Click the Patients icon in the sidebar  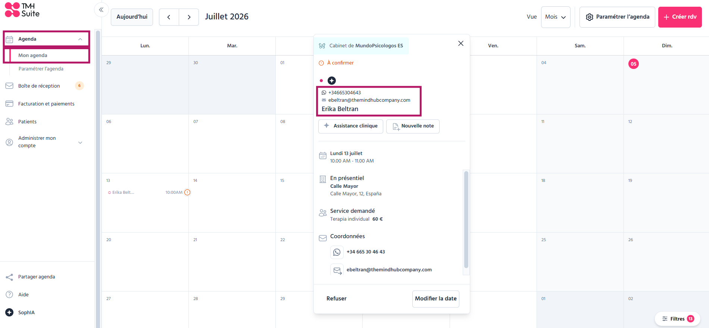[9, 122]
